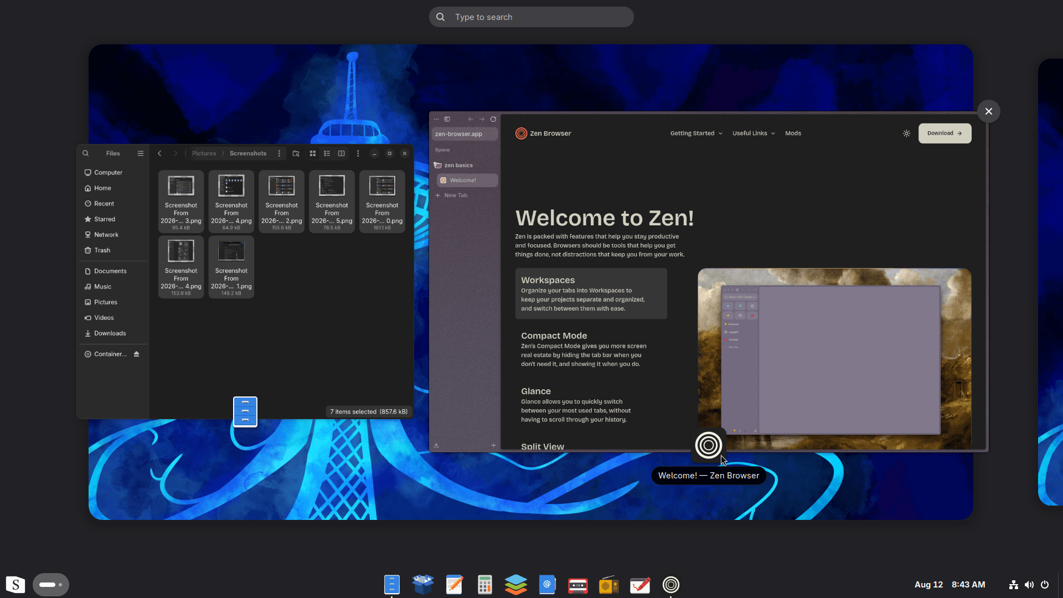The width and height of the screenshot is (1063, 598).
Task: Click the search-folder icon in Files toolbar
Action: pos(296,153)
